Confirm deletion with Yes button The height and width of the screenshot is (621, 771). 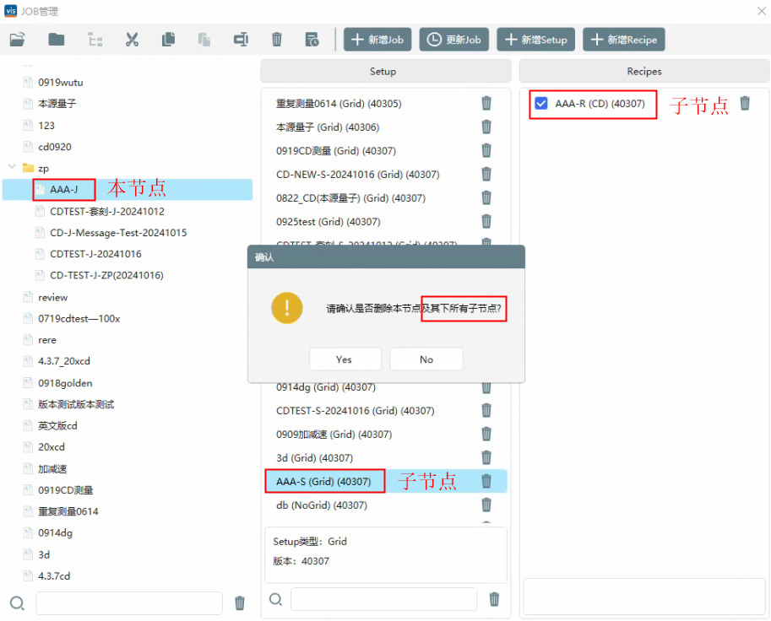click(345, 359)
